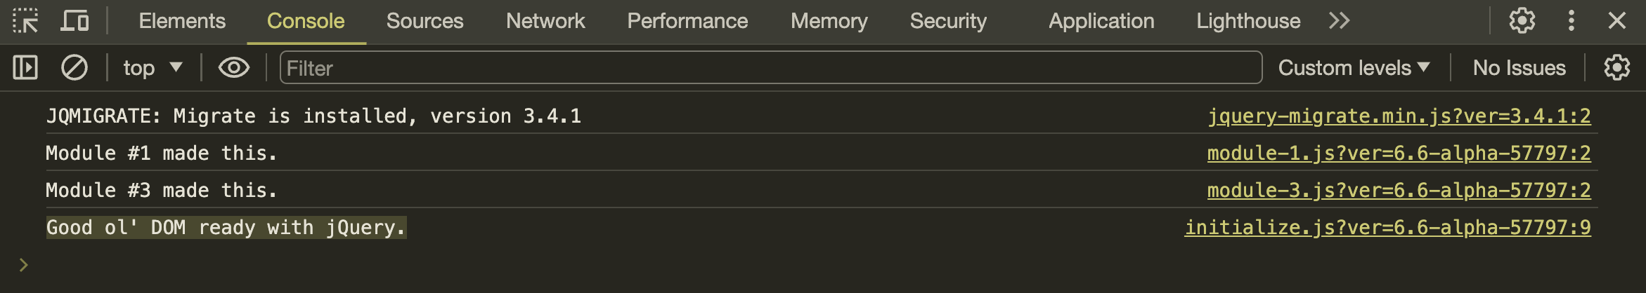Toggle the console sidebar panel
The height and width of the screenshot is (293, 1646).
[25, 68]
